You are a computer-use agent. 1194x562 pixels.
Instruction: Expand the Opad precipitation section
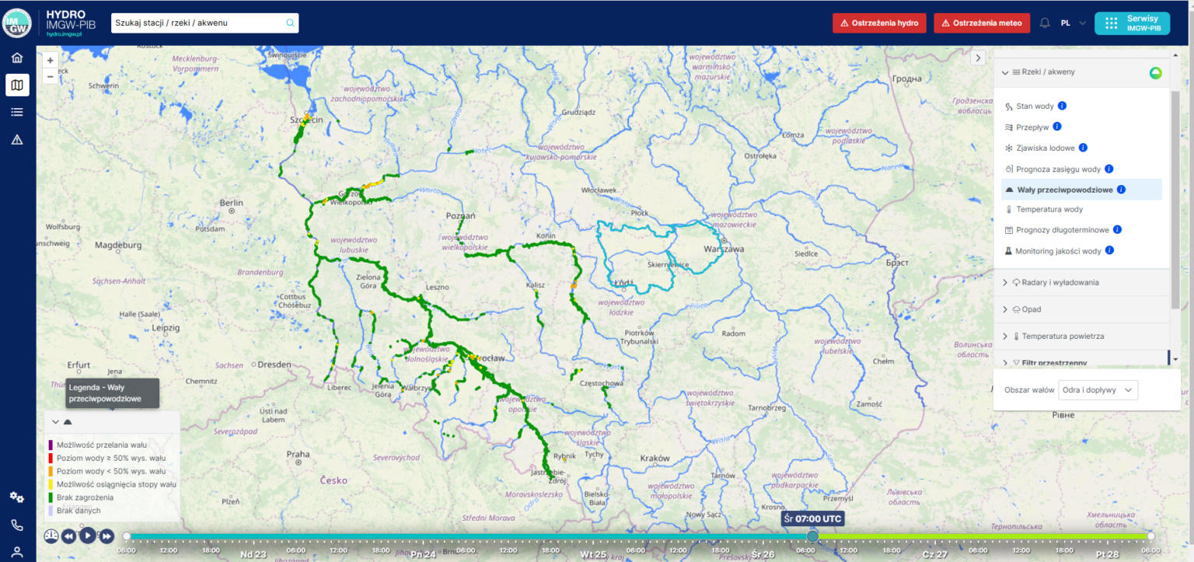coord(1031,309)
